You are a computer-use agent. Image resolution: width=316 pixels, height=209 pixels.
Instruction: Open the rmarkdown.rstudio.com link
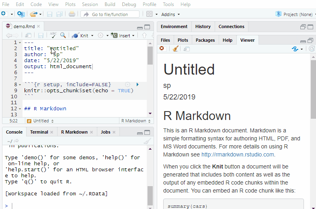pos(238,154)
